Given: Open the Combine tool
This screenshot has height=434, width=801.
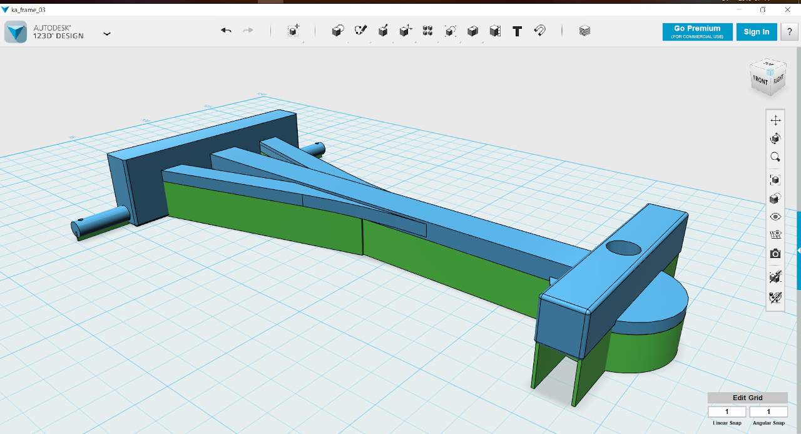Looking at the screenshot, I should tap(472, 31).
